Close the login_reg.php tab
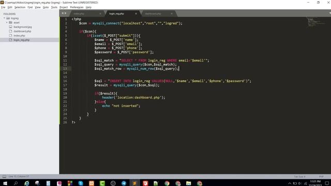The height and width of the screenshot is (186, 331). [136, 14]
